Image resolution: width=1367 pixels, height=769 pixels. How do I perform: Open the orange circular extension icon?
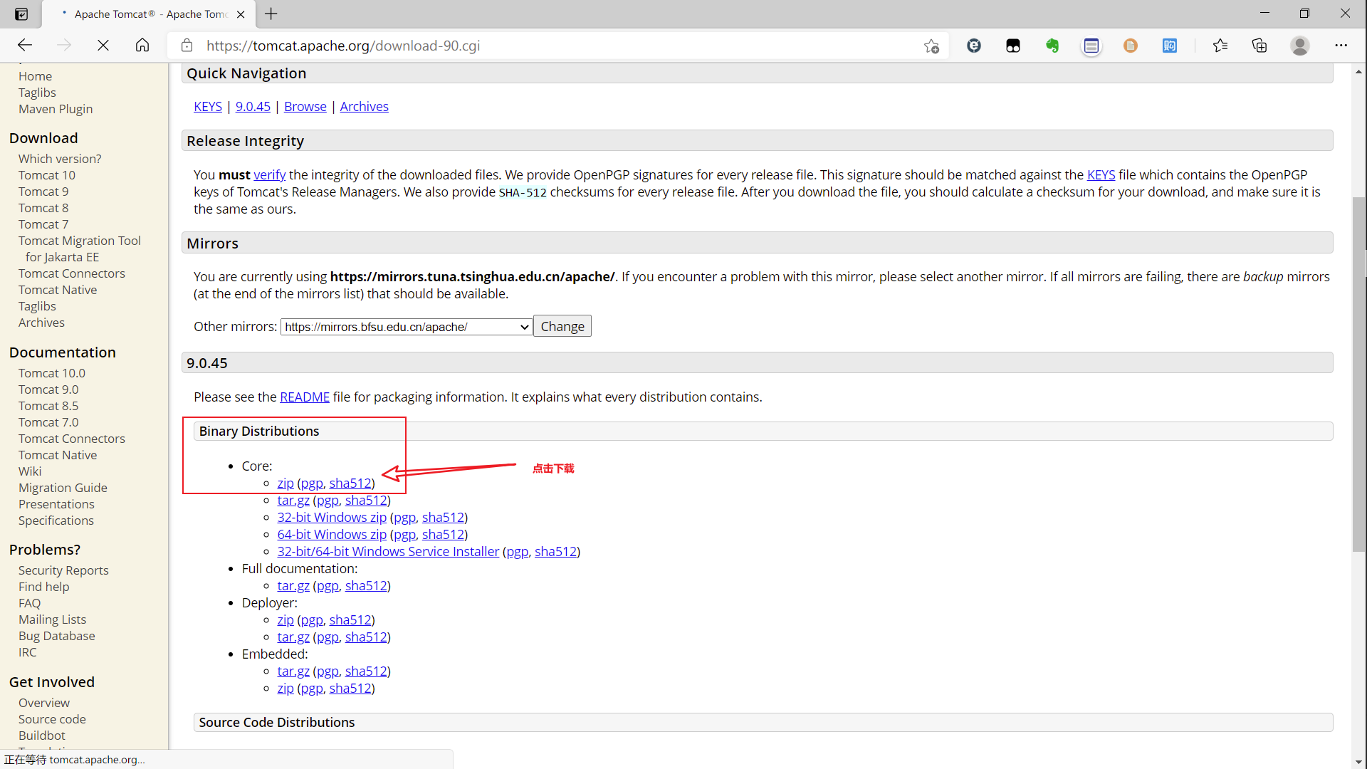click(1131, 46)
